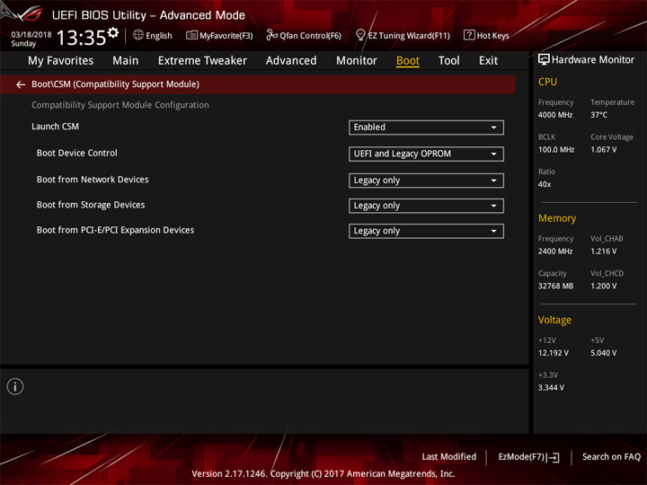Screen dimensions: 647x485
Task: Click the 12.192 V reading
Action: click(553, 353)
